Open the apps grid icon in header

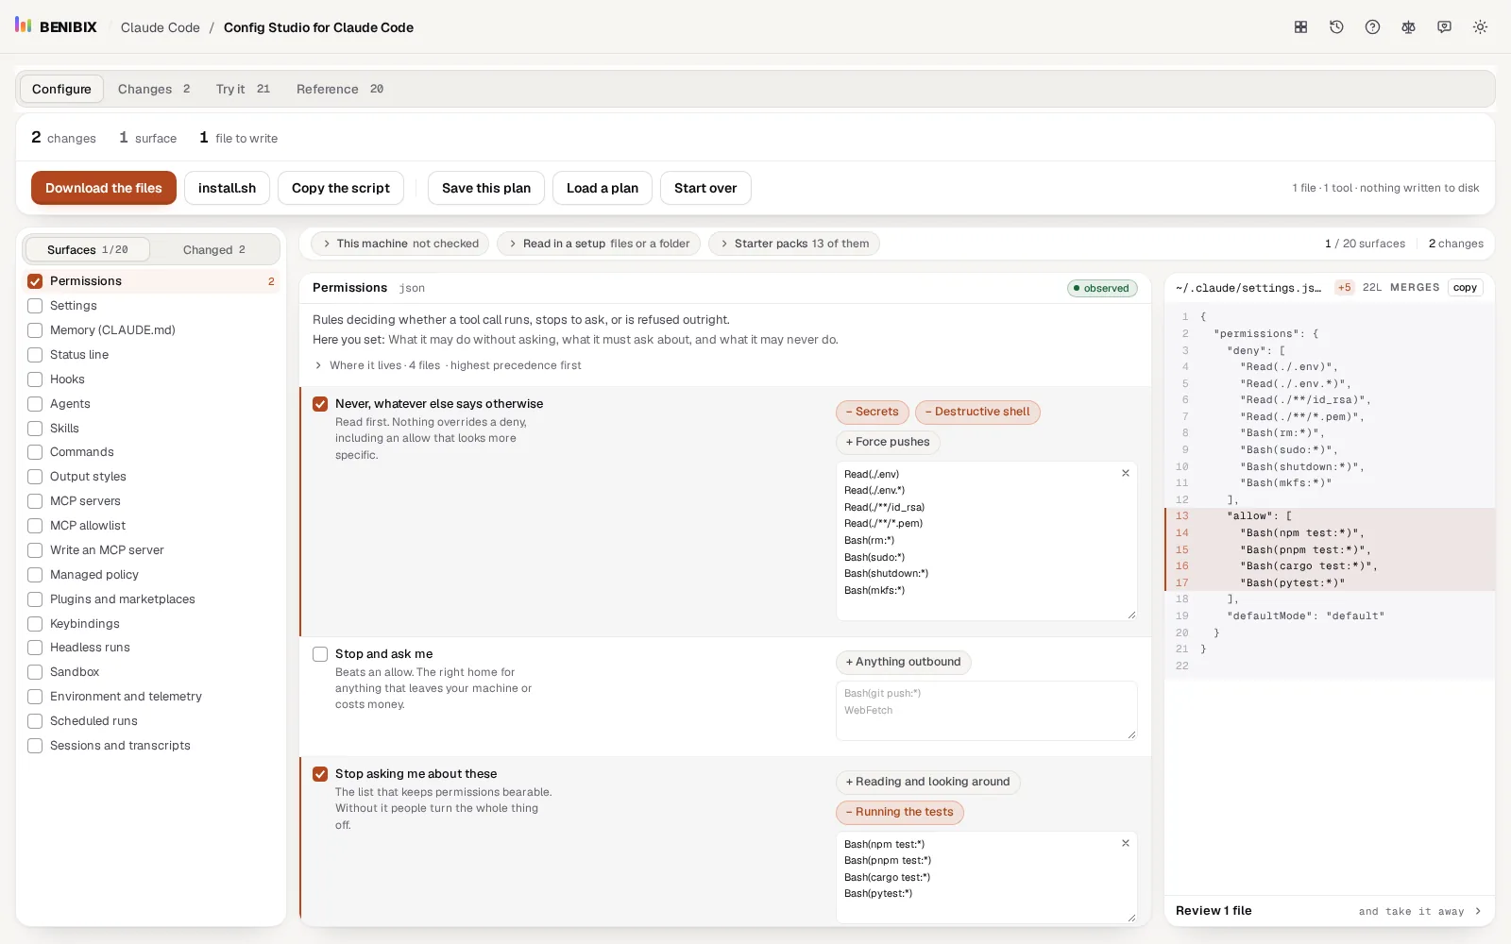point(1300,27)
